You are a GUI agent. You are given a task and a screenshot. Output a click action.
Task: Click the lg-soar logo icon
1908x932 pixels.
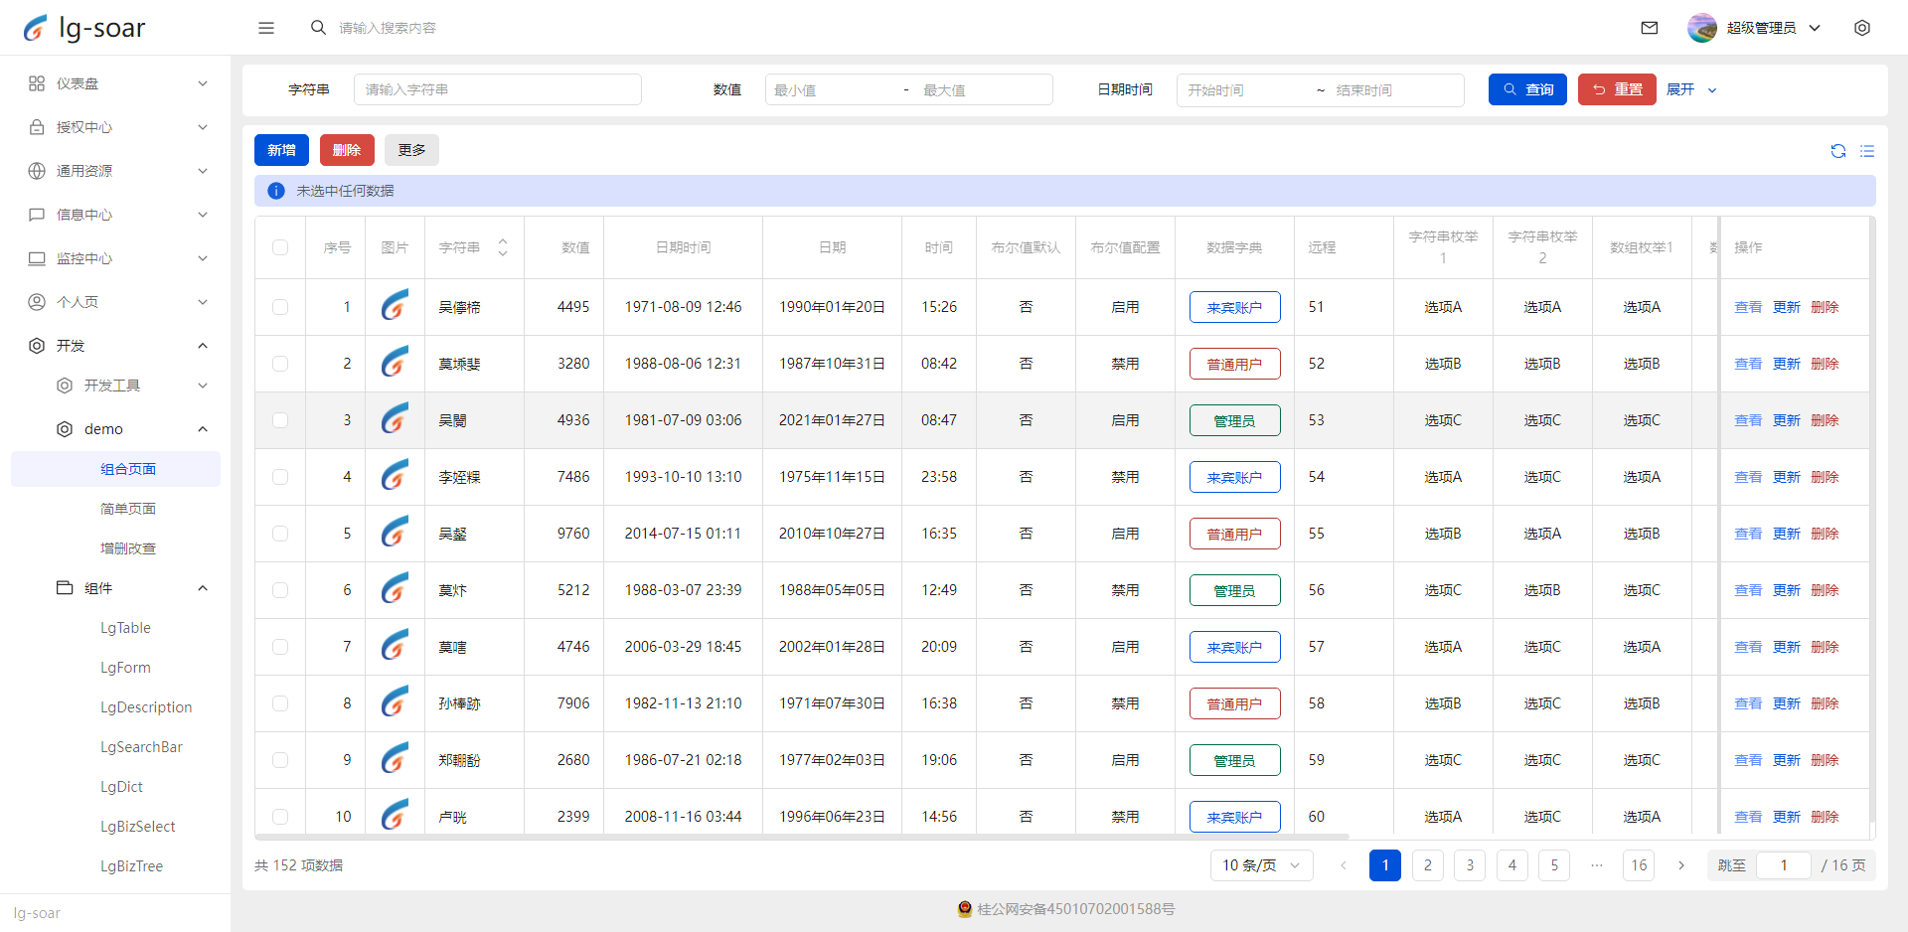(x=36, y=28)
